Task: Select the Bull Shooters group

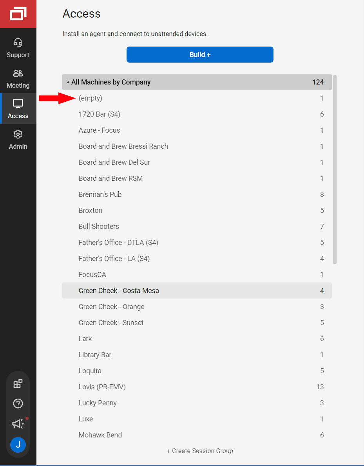Action: 197,227
